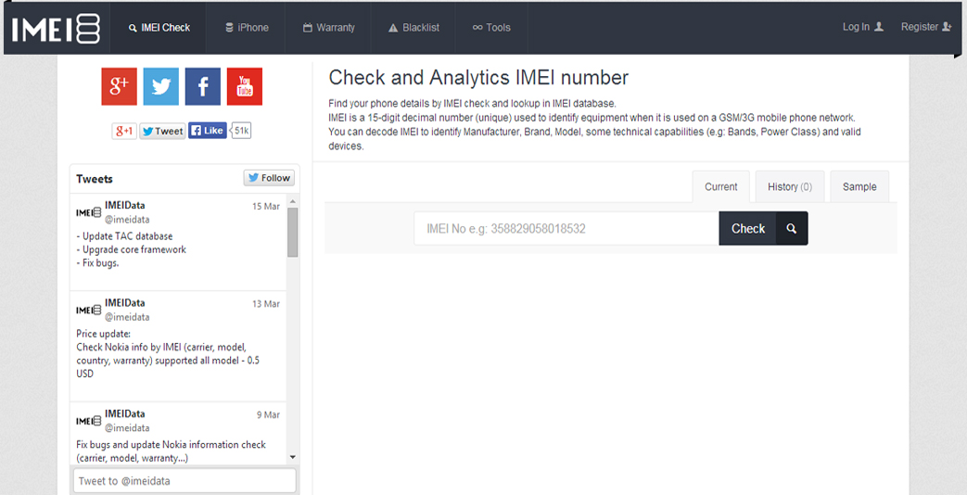Switch to the History tab

coord(789,186)
